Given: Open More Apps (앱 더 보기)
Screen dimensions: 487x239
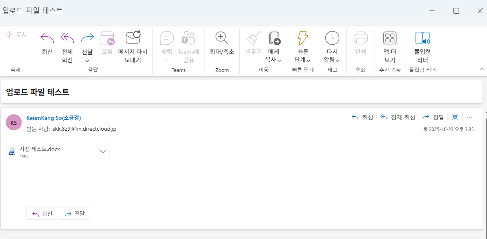Looking at the screenshot, I should tap(389, 38).
